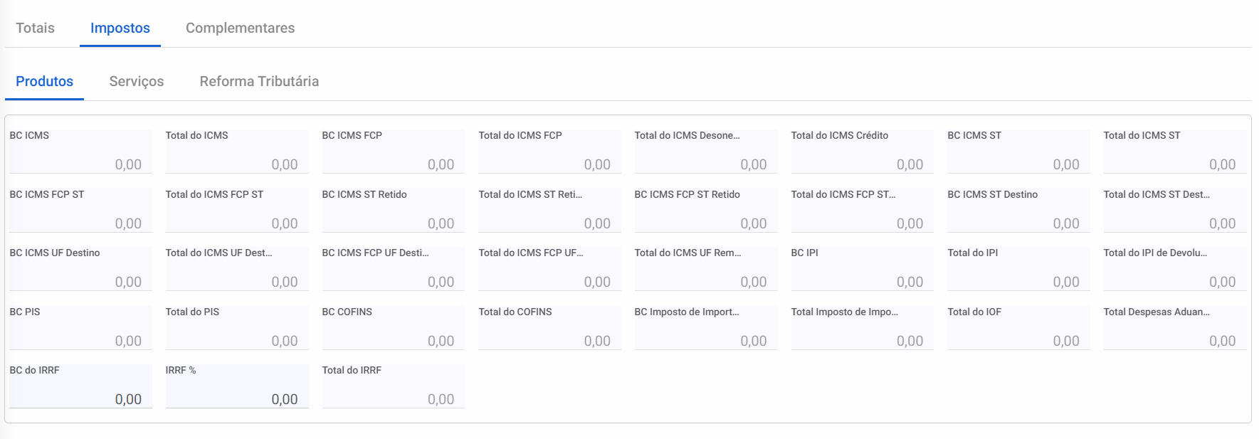Viewport: 1259px width, 439px height.
Task: Switch to the Totais tab
Action: coord(36,28)
